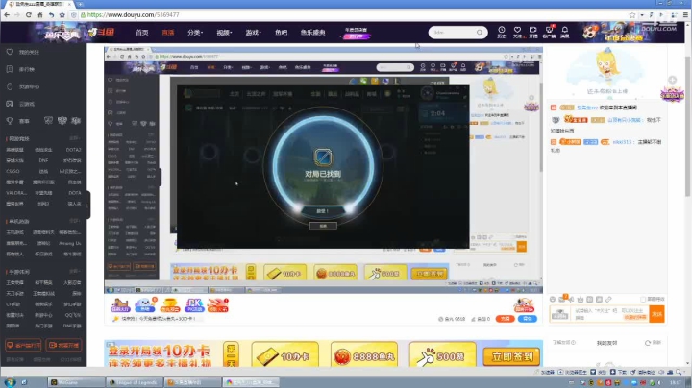Open the 鱼乐盛典 nav item
The width and height of the screenshot is (692, 388).
pyautogui.click(x=312, y=33)
